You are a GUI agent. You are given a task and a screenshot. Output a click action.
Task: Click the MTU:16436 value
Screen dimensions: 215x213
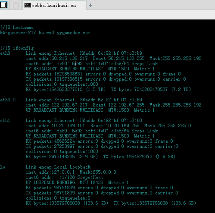coord(91,182)
